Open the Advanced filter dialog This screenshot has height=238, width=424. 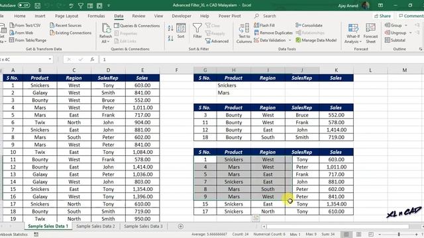point(217,41)
